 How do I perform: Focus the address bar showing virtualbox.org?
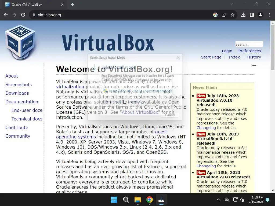[x=121, y=15]
